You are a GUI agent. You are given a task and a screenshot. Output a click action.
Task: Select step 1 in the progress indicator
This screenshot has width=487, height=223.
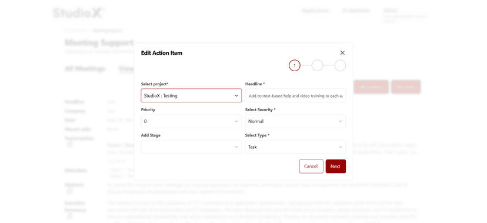[295, 65]
